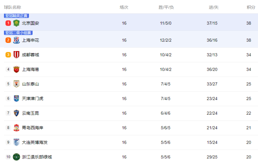Screen dimensions: 258x163
Task: Open team 天津津门虎
Action: [33, 98]
